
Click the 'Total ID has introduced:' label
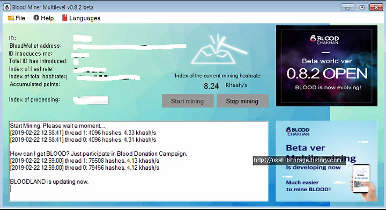(x=38, y=61)
